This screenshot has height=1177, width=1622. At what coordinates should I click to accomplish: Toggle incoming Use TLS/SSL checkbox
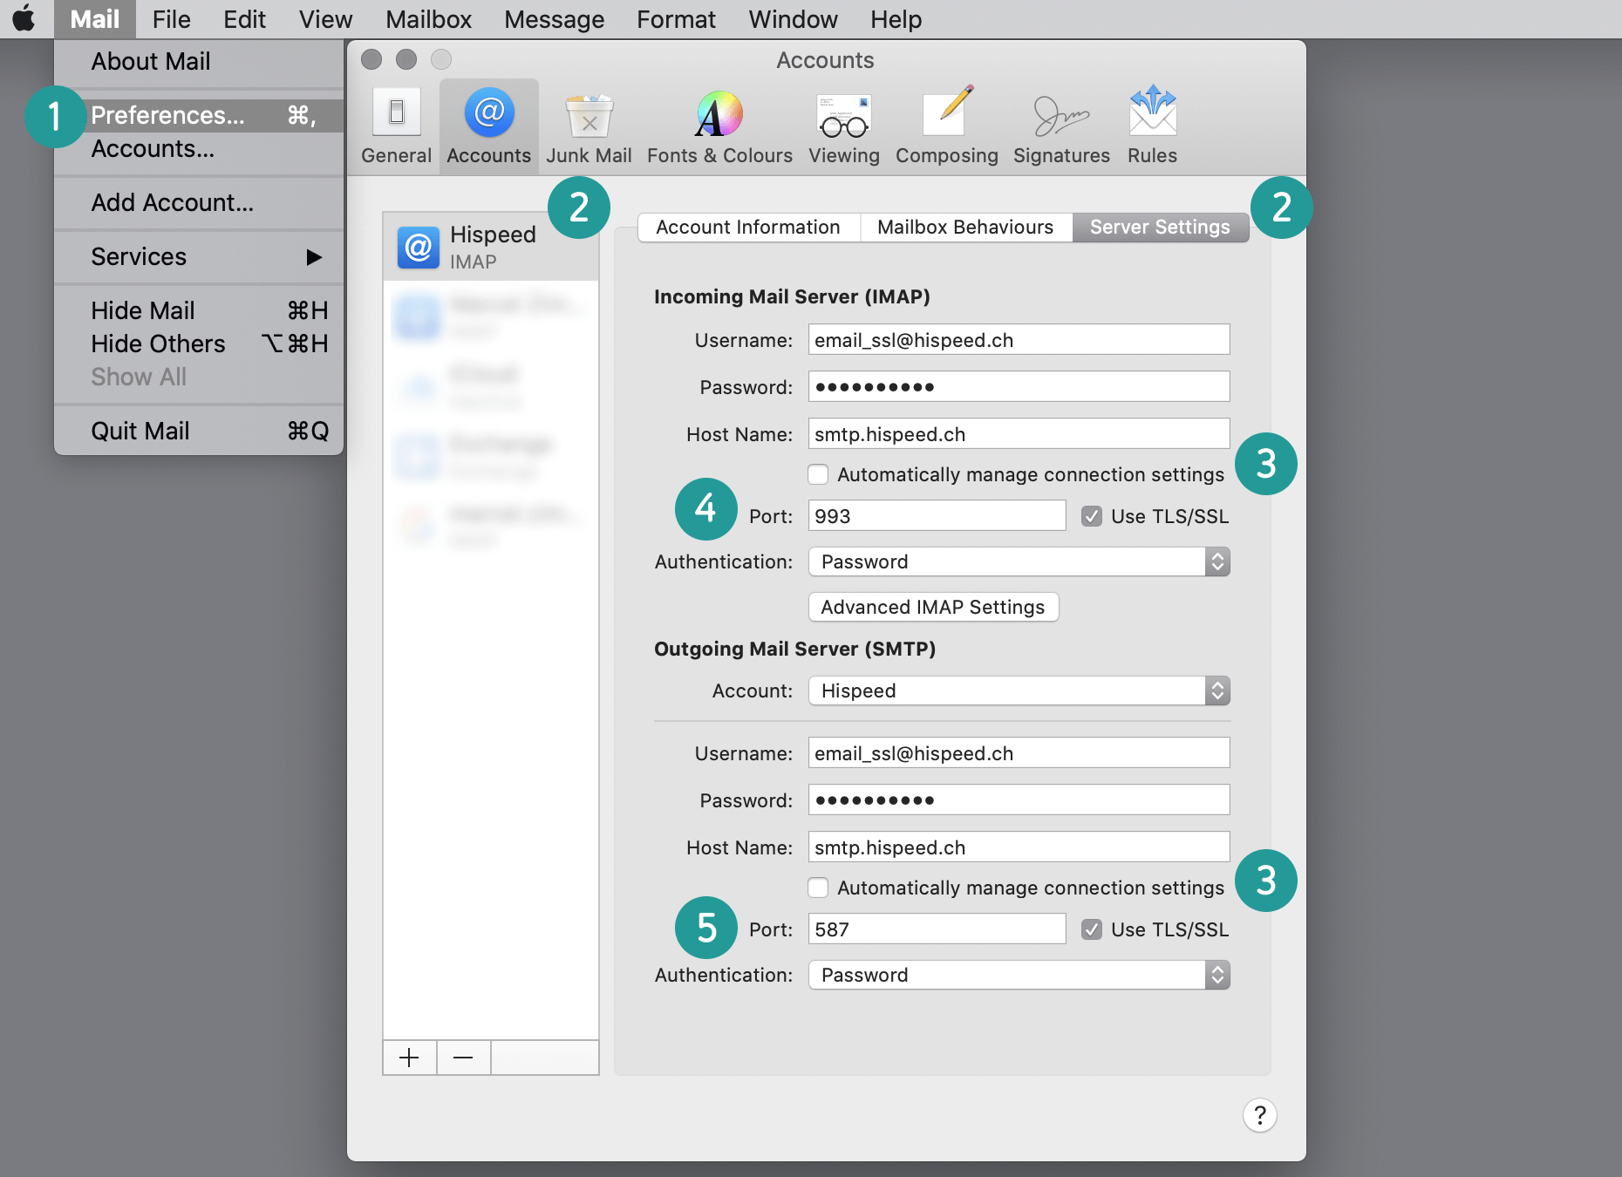pyautogui.click(x=1092, y=516)
